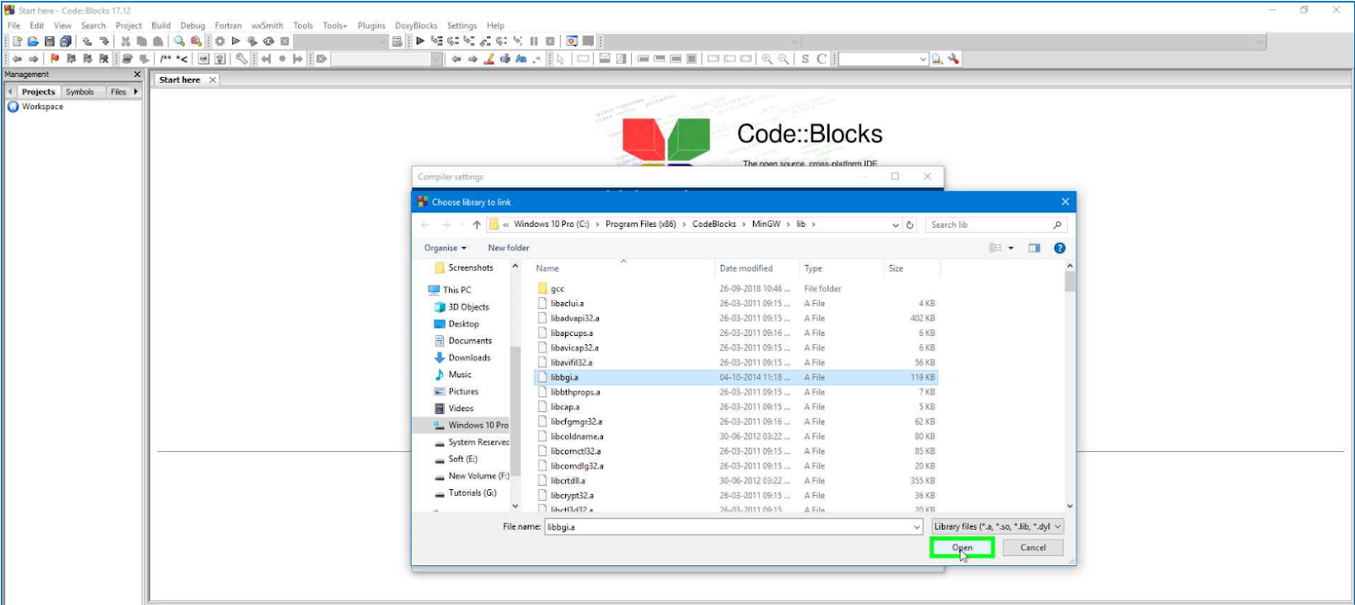Screen dimensions: 1355x605
Task: Click the Refresh icon beside address bar
Action: click(910, 225)
